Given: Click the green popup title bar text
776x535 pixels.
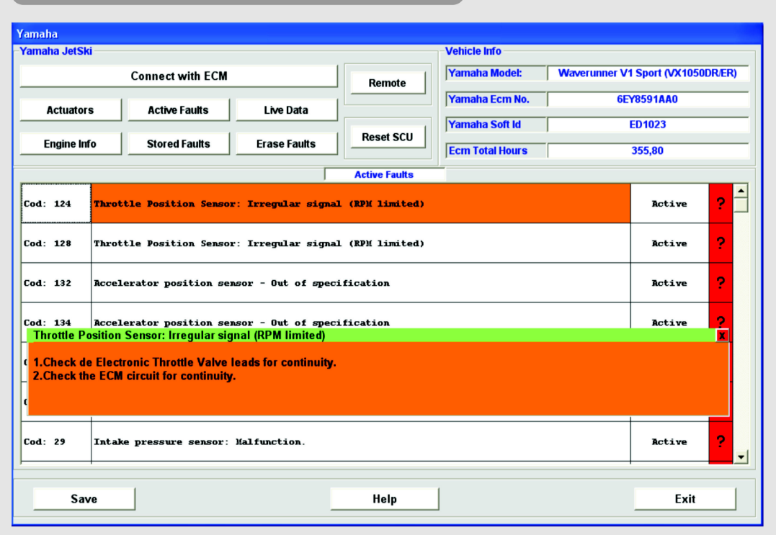Looking at the screenshot, I should pos(179,336).
